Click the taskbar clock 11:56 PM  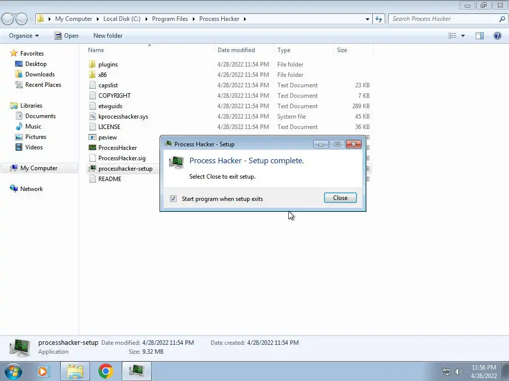coord(483,368)
